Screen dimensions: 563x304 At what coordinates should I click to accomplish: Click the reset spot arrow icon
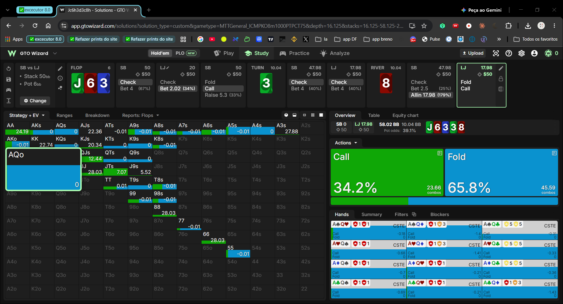(x=8, y=69)
